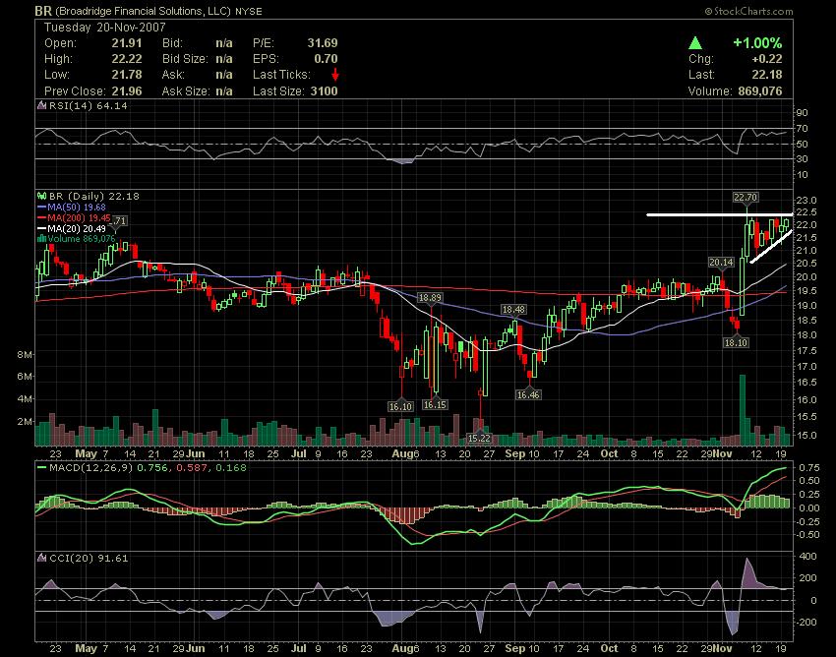Screen dimensions: 836x657
Task: Click the header Volume value 869,076
Action: tap(760, 91)
